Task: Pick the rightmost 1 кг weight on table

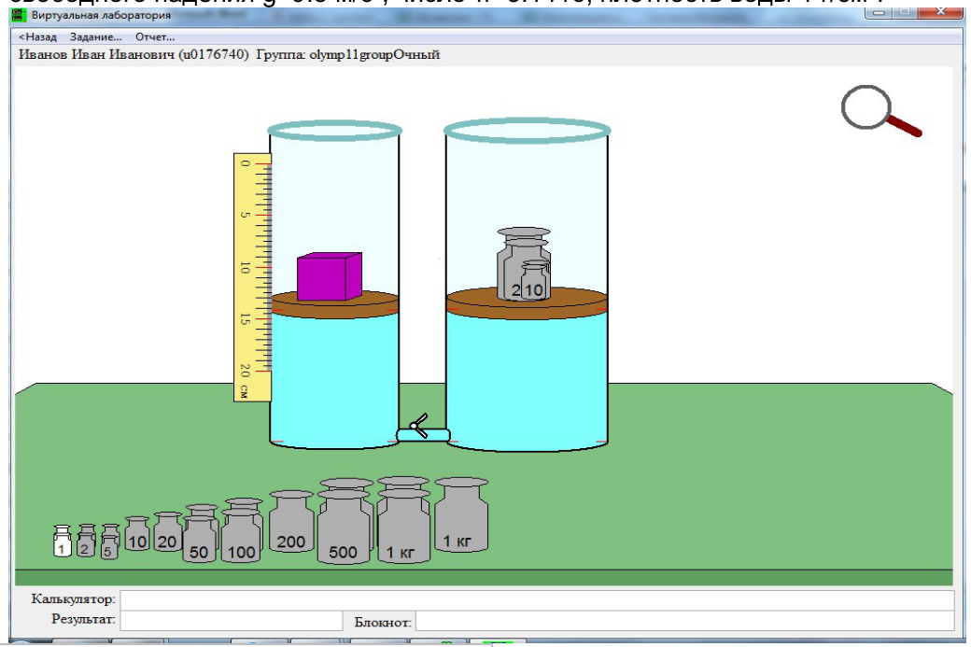Action: tap(461, 514)
